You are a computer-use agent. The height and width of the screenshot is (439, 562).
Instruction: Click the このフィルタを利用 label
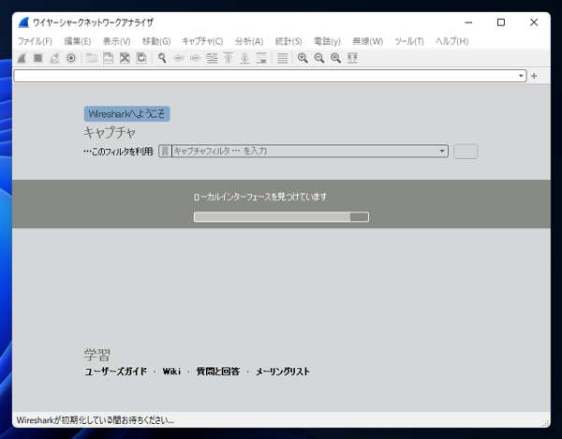tap(119, 152)
